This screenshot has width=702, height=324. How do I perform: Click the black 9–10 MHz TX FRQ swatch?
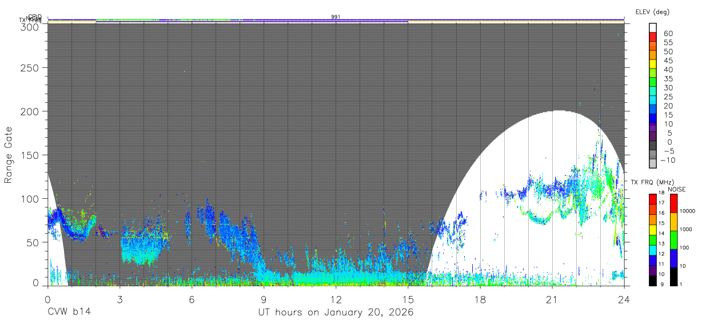point(653,281)
